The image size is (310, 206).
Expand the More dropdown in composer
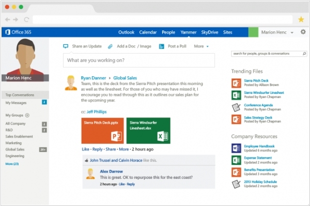pos(202,46)
